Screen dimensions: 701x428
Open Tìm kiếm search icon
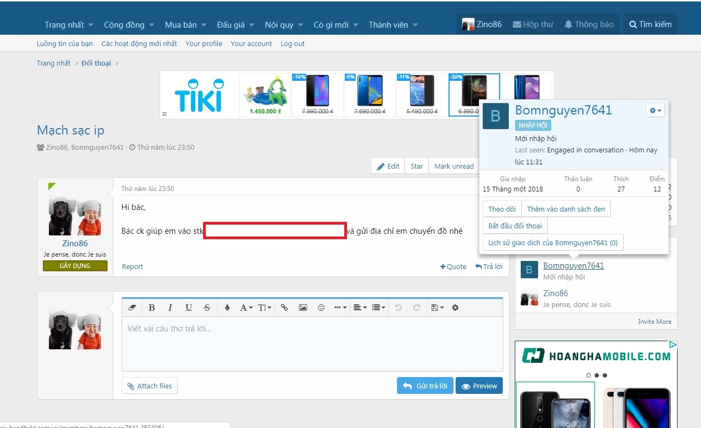point(650,24)
